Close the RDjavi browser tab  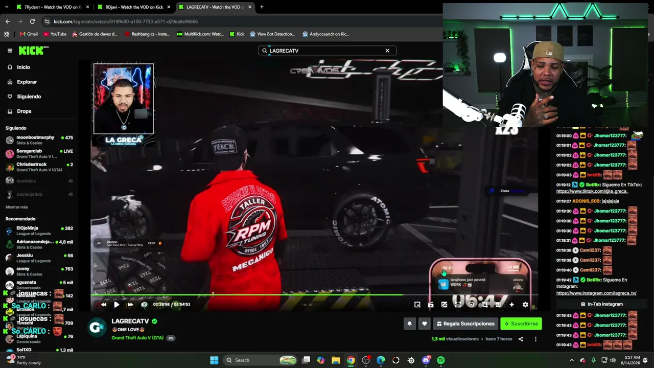(x=169, y=7)
